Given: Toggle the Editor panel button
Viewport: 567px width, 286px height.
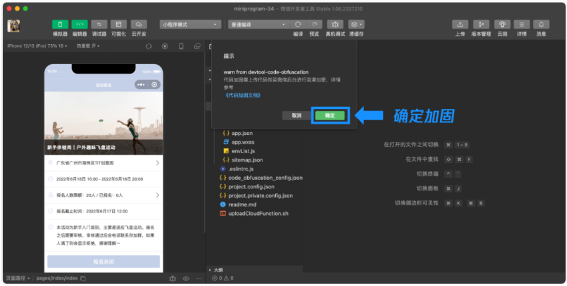Looking at the screenshot, I should pos(79,25).
